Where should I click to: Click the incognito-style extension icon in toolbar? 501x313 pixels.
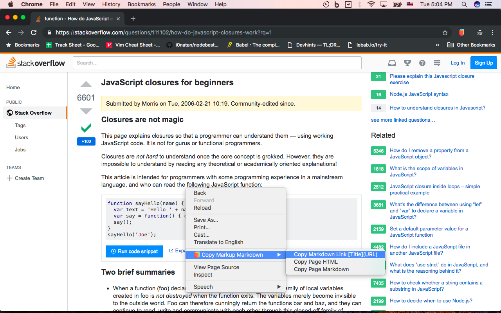[479, 33]
